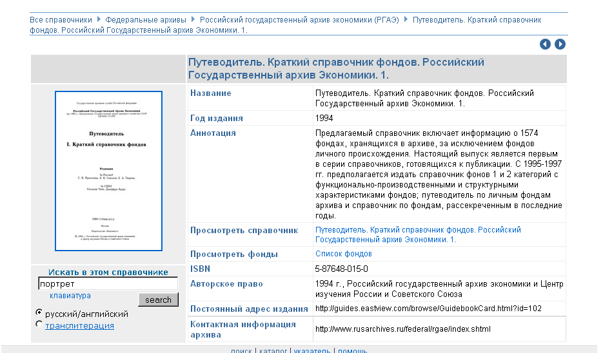The height and width of the screenshot is (353, 603).
Task: Open the Все справочники breadcrumb link
Action: [x=61, y=20]
